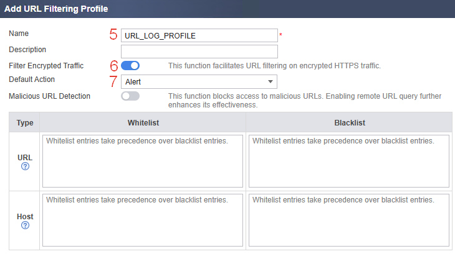Enable the Malicious URL Detection switch
455x254 pixels.
130,96
